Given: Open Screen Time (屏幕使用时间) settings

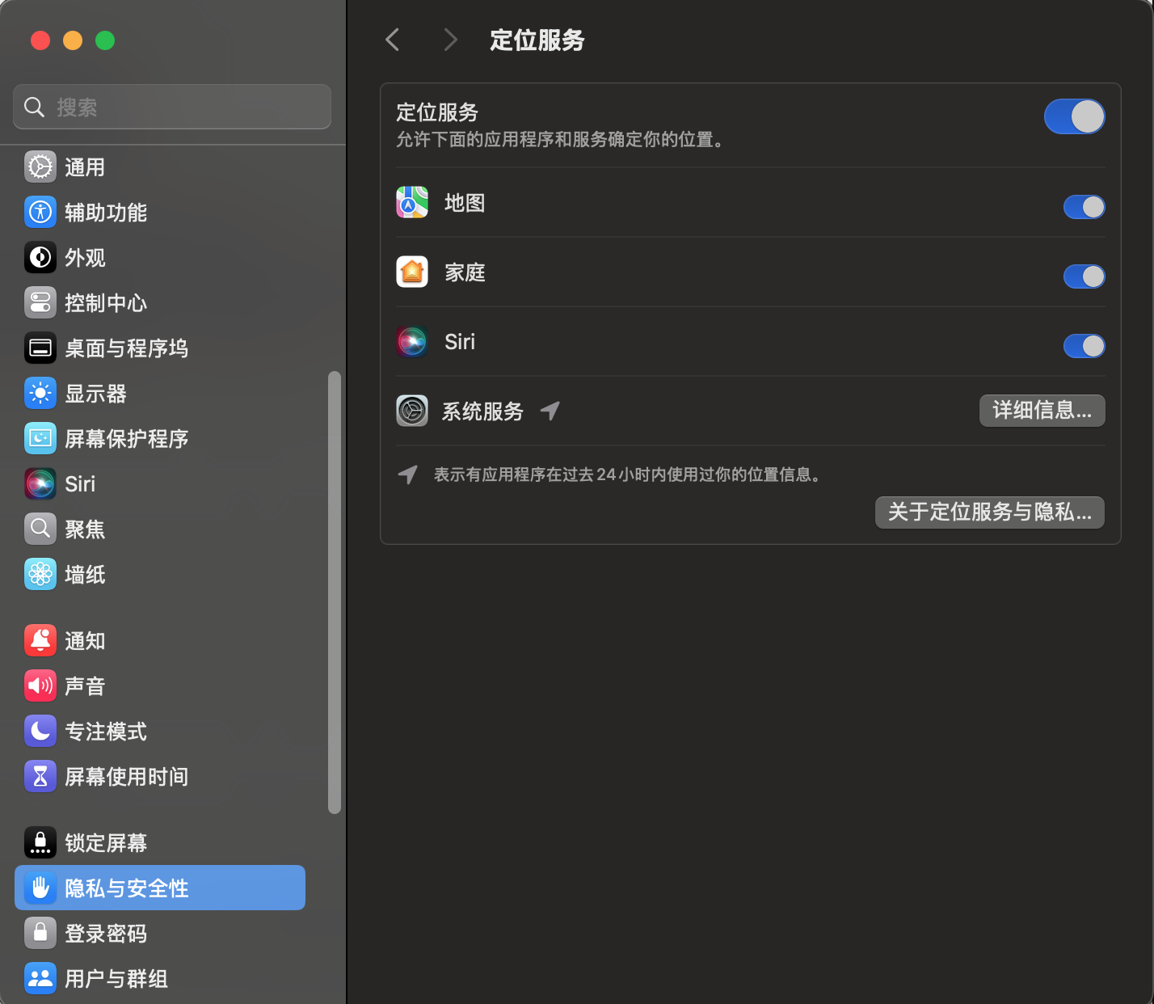Looking at the screenshot, I should 126,777.
